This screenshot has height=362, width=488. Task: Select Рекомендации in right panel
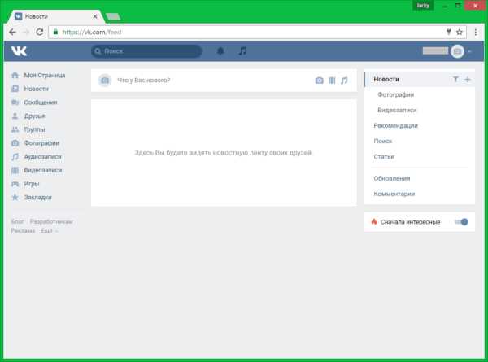[x=395, y=126]
